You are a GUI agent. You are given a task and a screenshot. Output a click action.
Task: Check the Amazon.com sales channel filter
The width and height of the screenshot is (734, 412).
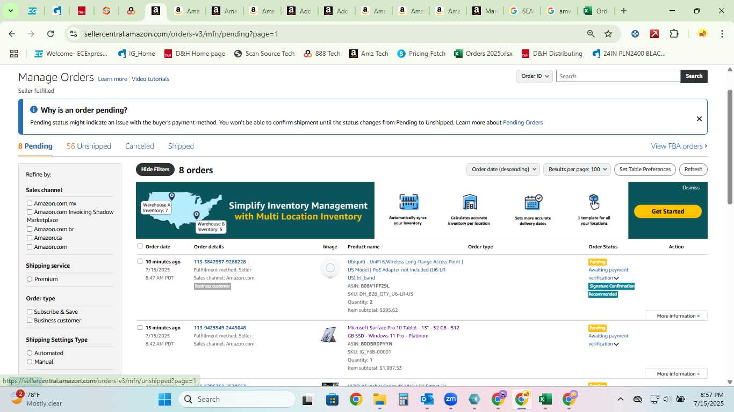pos(30,247)
